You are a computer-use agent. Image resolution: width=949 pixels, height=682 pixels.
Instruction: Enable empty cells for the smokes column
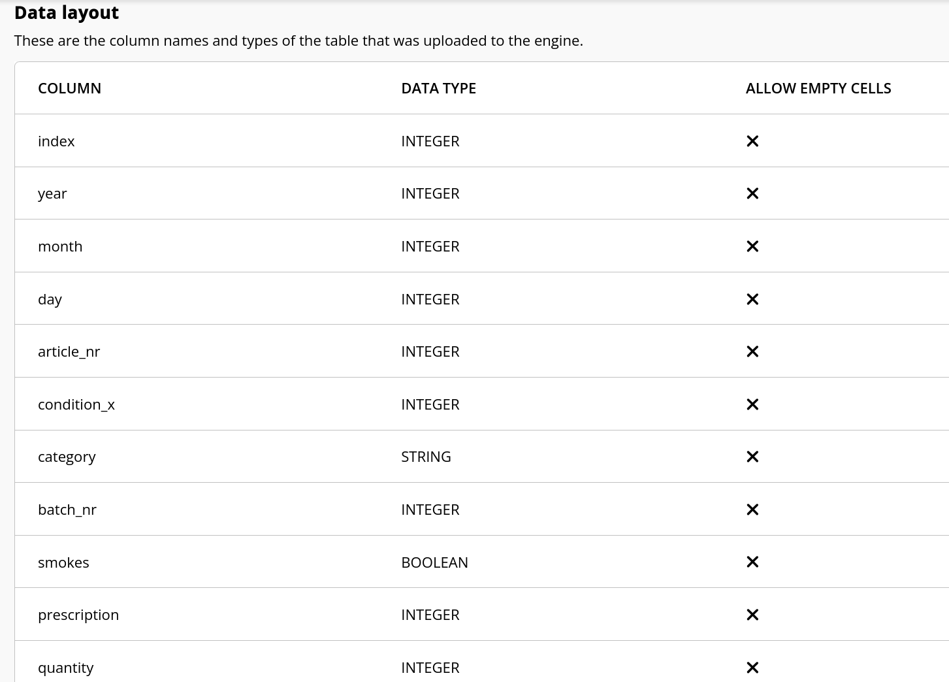(x=752, y=562)
